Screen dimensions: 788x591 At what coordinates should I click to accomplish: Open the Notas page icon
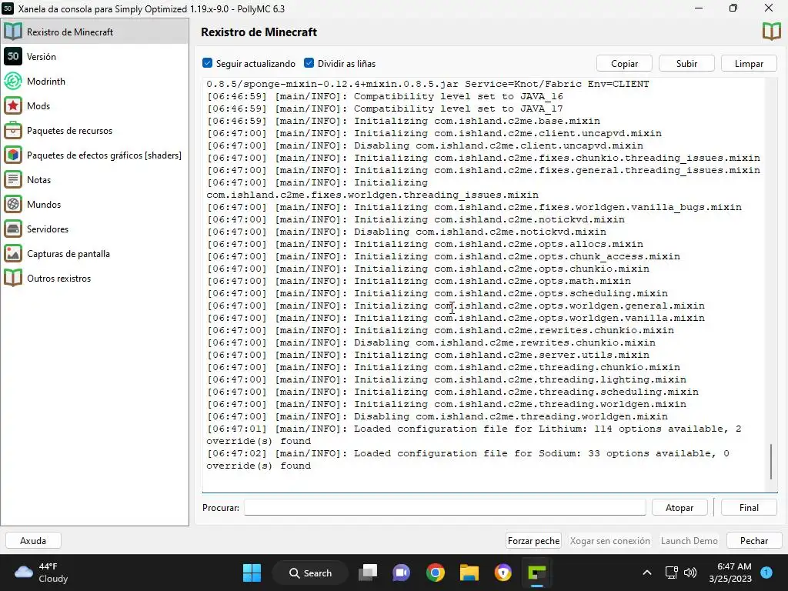(13, 179)
